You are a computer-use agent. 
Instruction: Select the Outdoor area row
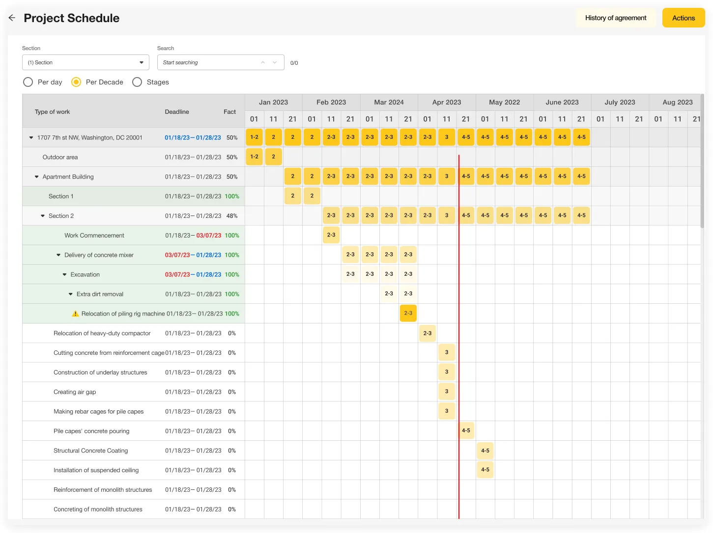pyautogui.click(x=134, y=157)
